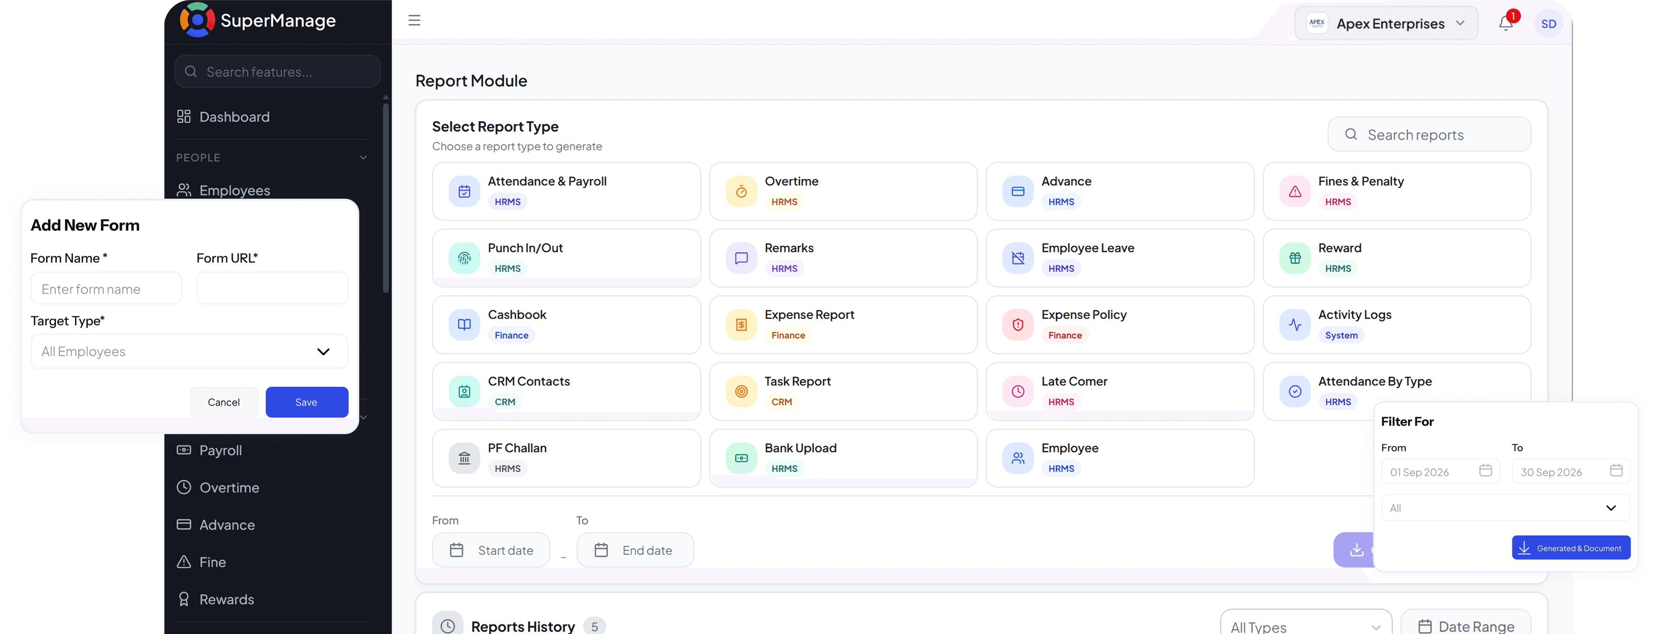Open the notifications bell
This screenshot has width=1655, height=634.
point(1505,23)
